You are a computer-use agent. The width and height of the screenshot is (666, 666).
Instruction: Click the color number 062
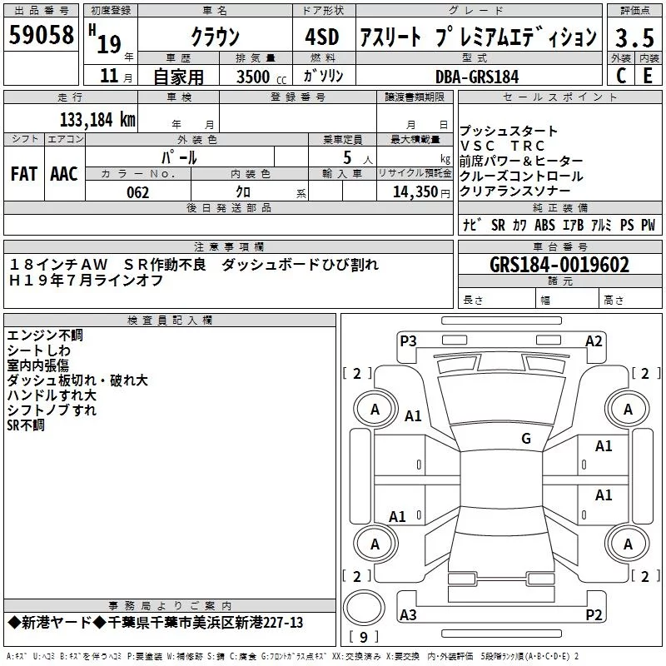[x=138, y=192]
